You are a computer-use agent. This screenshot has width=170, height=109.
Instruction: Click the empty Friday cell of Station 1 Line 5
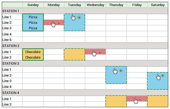(x=137, y=40)
